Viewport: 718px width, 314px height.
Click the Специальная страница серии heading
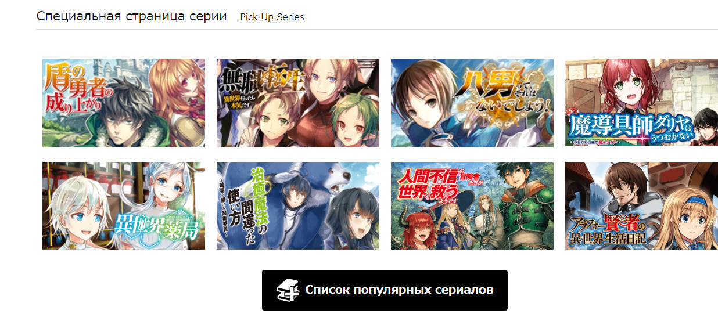pyautogui.click(x=131, y=16)
